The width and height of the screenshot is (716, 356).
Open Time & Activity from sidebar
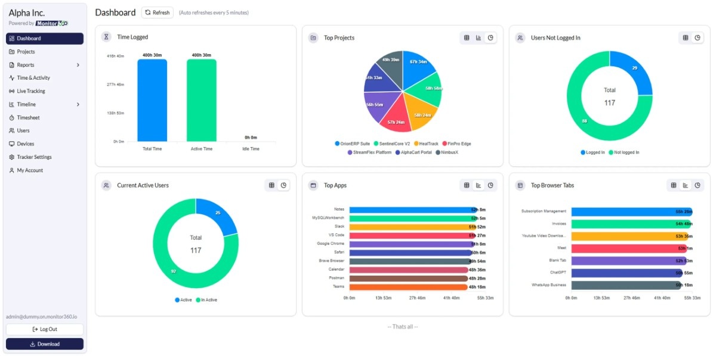[x=33, y=78]
